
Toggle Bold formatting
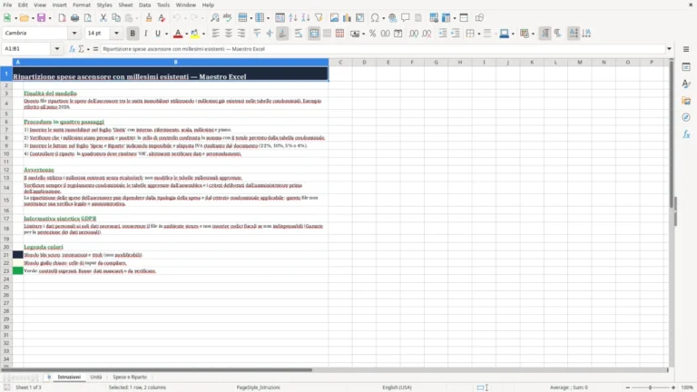[133, 34]
